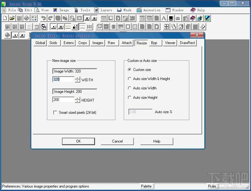Increase HEIGHT with the up spinner arrow
The height and width of the screenshot is (191, 251).
pos(77,98)
